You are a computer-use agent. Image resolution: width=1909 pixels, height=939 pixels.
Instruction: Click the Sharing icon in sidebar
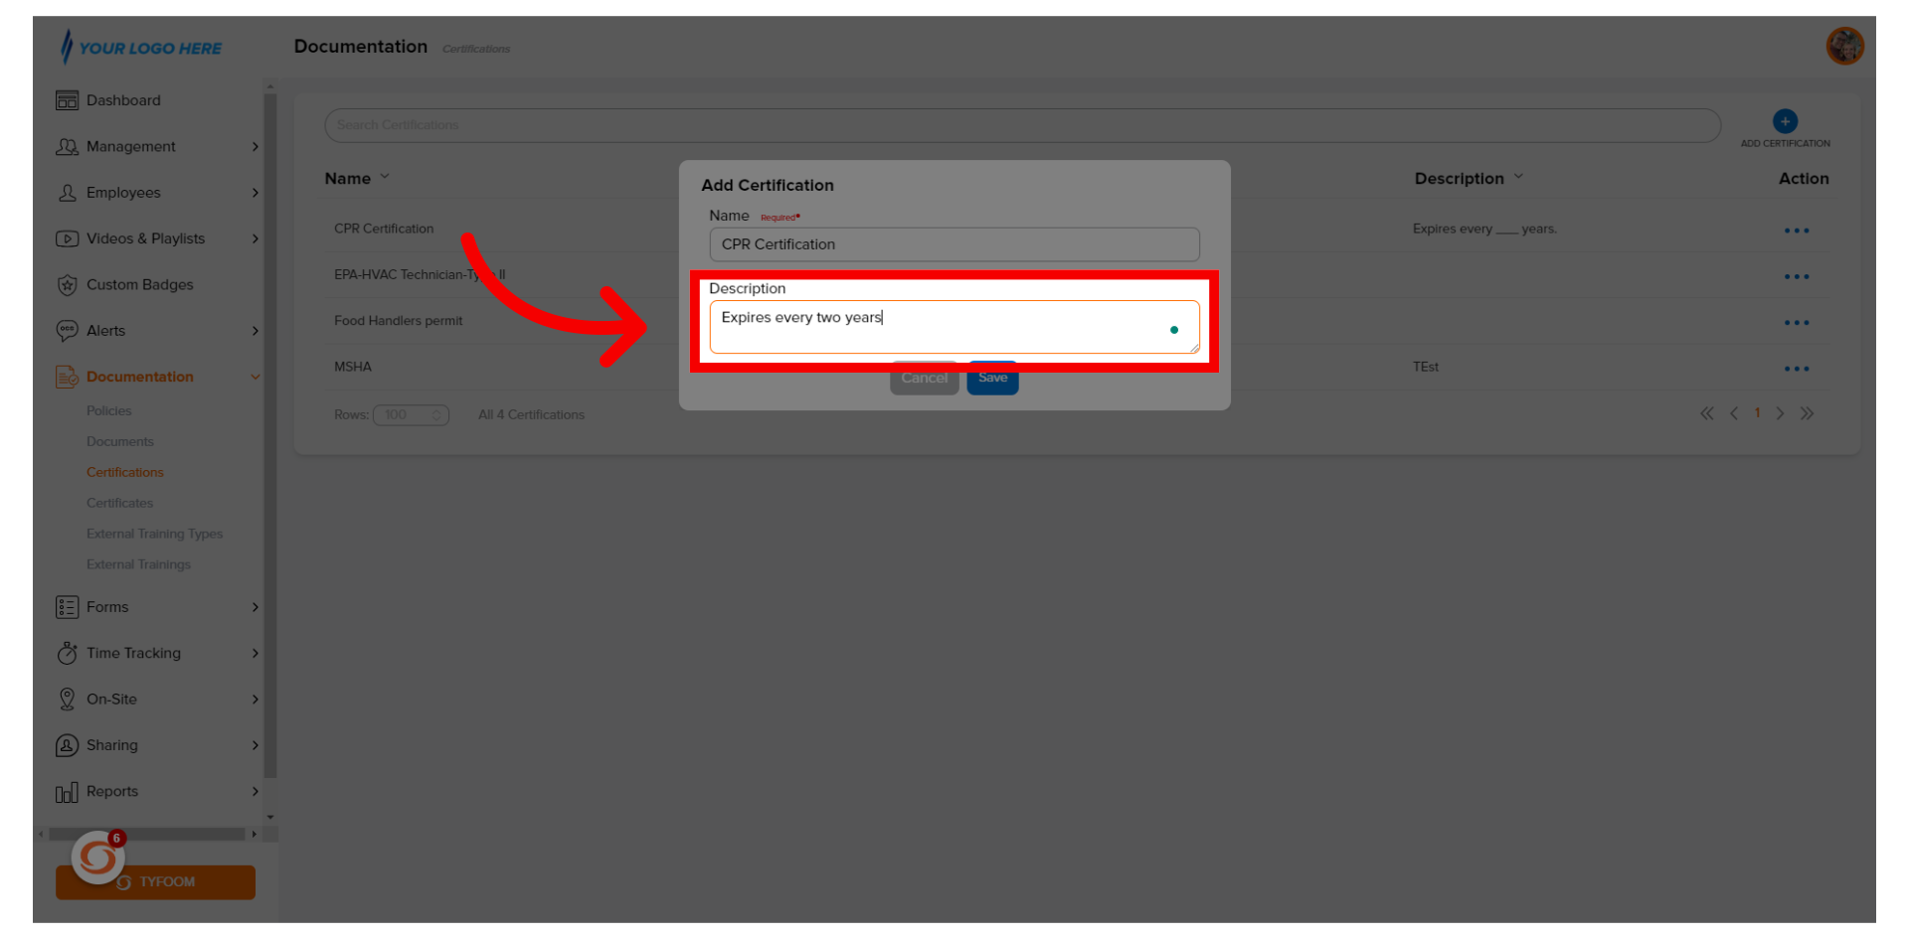(67, 745)
